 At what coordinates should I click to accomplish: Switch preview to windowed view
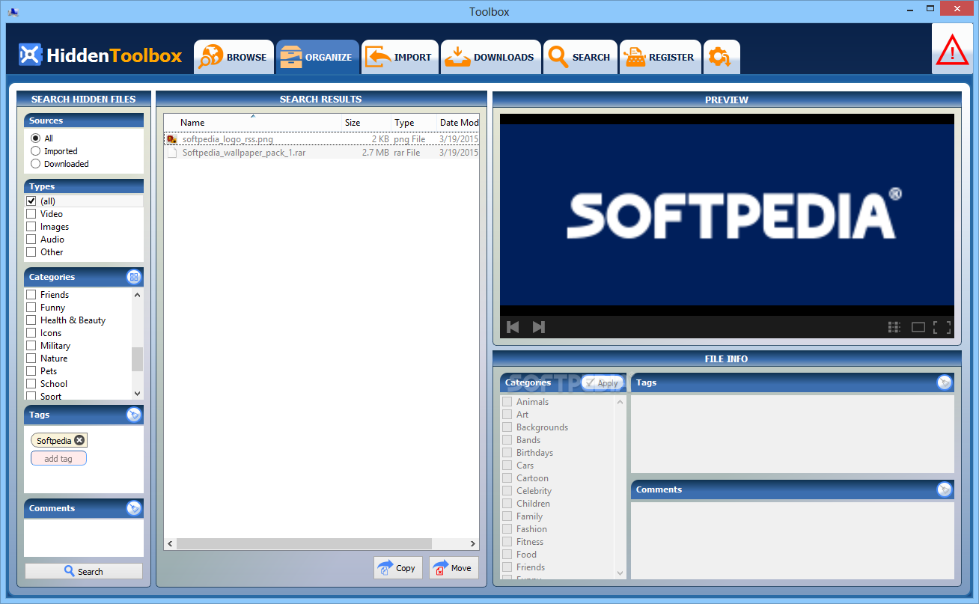(x=918, y=327)
